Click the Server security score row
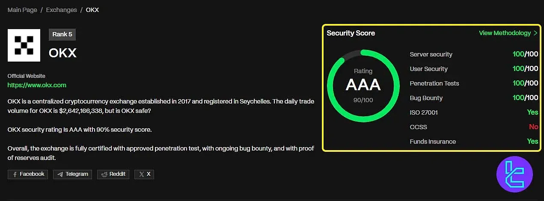544x201 pixels. point(431,54)
